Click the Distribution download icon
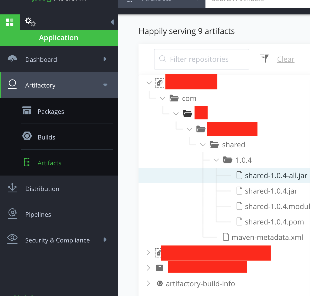Screen dimensions: 310x296 click(x=12, y=188)
